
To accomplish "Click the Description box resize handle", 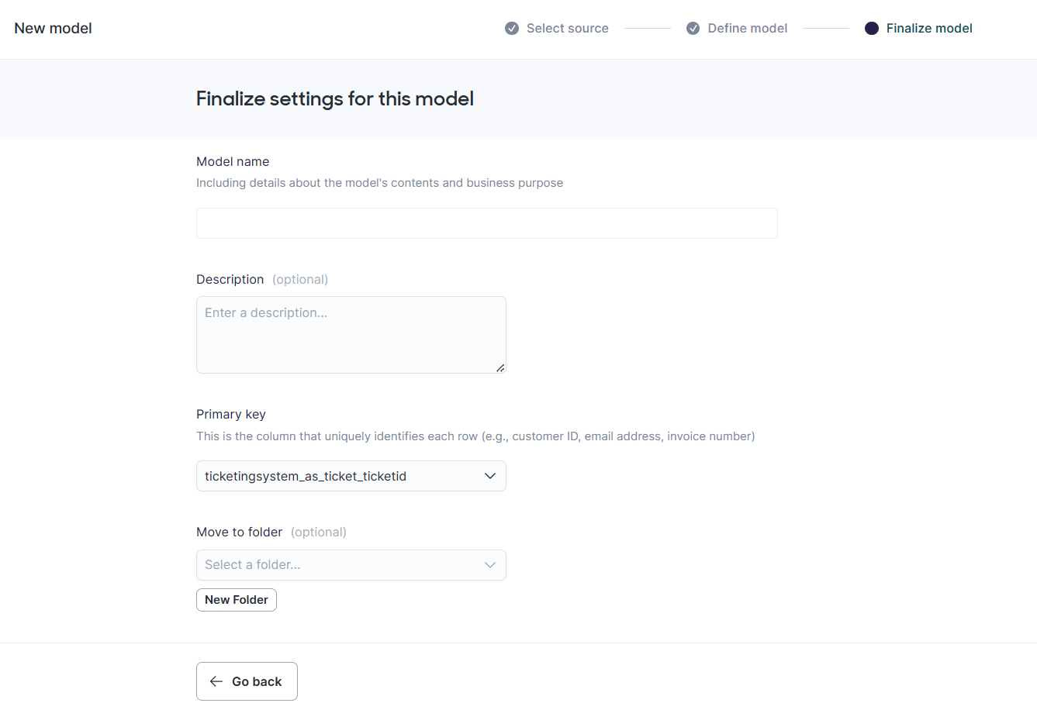I will coord(500,368).
